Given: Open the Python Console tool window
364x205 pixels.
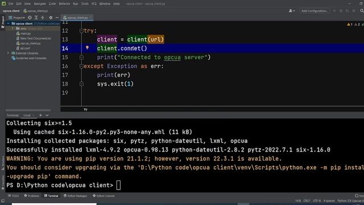Looking at the screenshot, I should [x=104, y=196].
